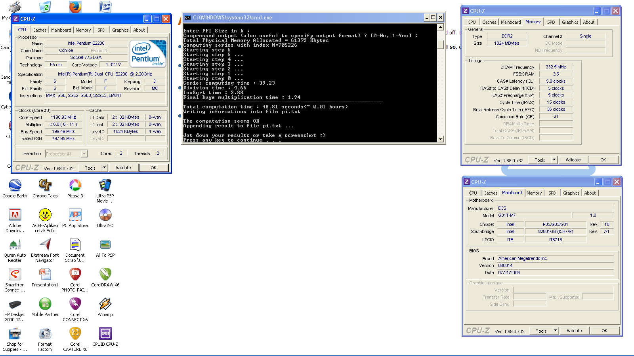
Task: Click the cmd.exe title bar icon
Action: tap(188, 18)
